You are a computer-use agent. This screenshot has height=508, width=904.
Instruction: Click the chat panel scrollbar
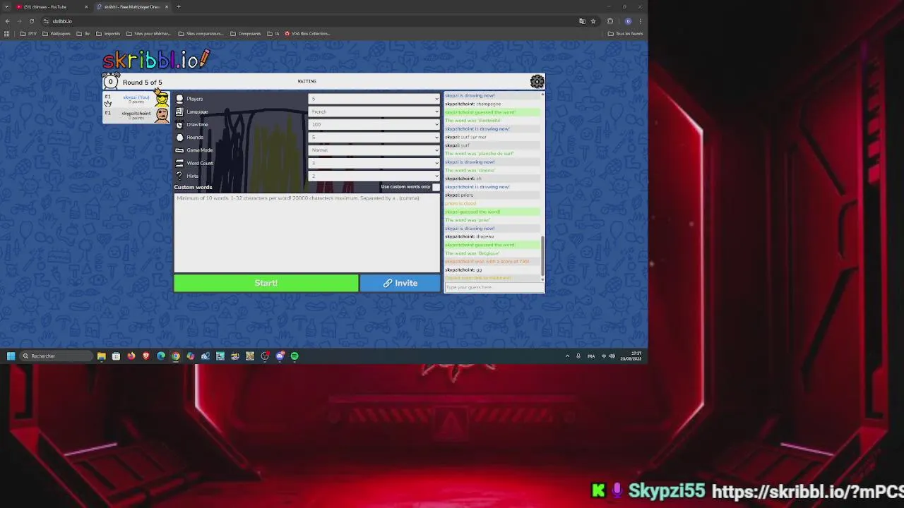542,255
